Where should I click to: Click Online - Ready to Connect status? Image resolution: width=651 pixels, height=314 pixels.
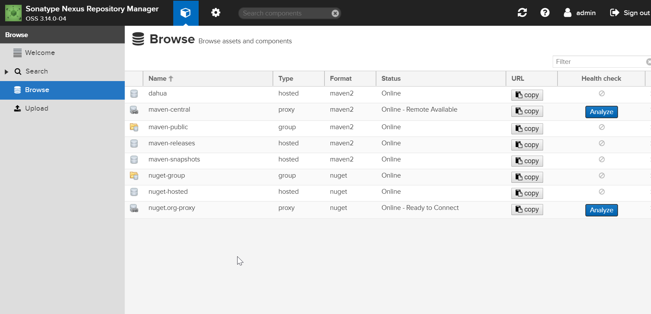(x=420, y=208)
